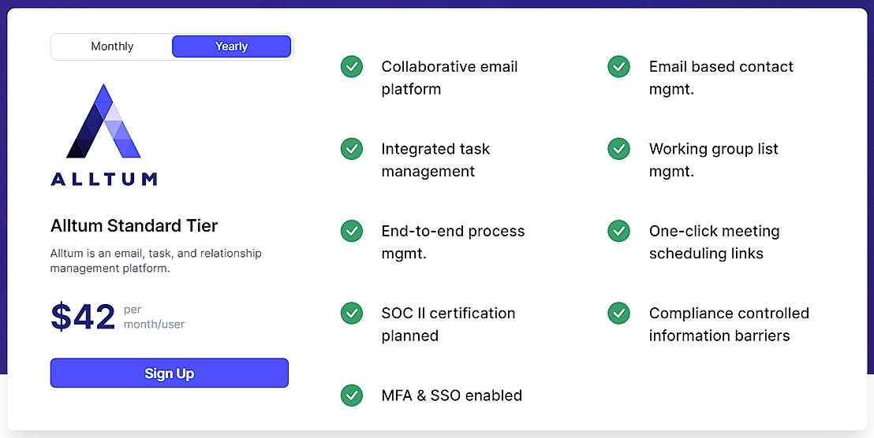Click 'Email based contact mgmt.' feature text

(721, 78)
